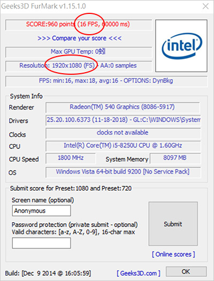Click the Windows Vista 64-bit OS field
Screen dimensions: 214x281
point(123,172)
